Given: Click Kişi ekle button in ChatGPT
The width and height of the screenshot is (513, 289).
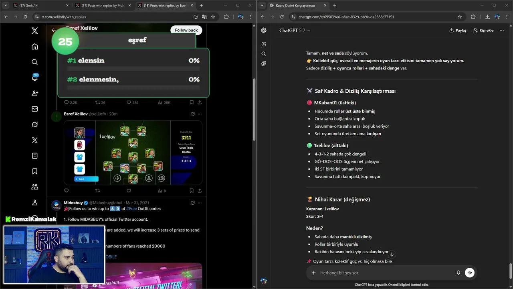Looking at the screenshot, I should (483, 31).
